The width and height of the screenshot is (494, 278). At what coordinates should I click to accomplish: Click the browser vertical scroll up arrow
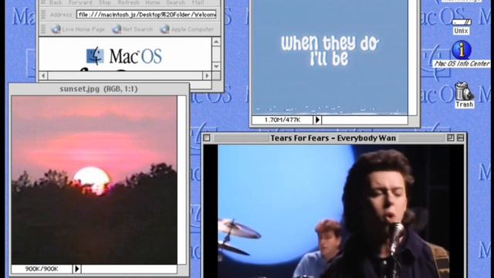pos(216,42)
